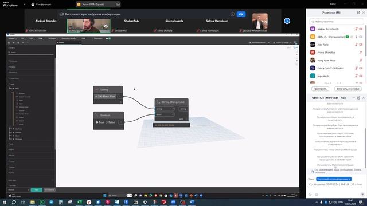Click New file icon in Dynamo toolbar
The width and height of the screenshot is (367, 206).
(x=9, y=43)
